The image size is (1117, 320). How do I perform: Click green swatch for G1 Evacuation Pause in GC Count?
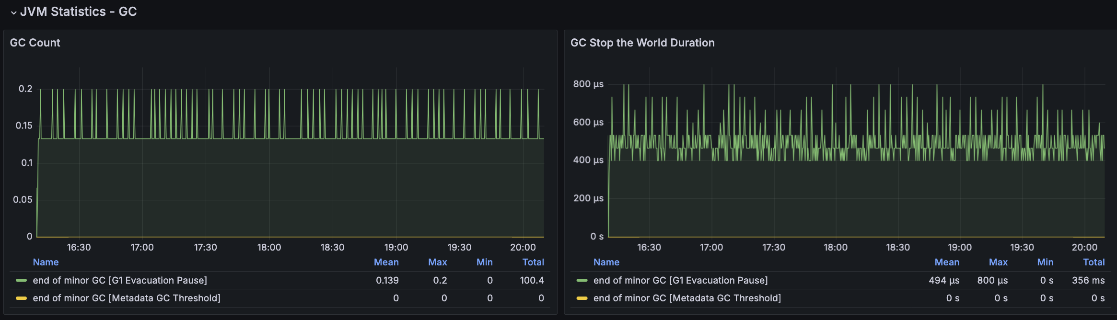click(x=21, y=280)
